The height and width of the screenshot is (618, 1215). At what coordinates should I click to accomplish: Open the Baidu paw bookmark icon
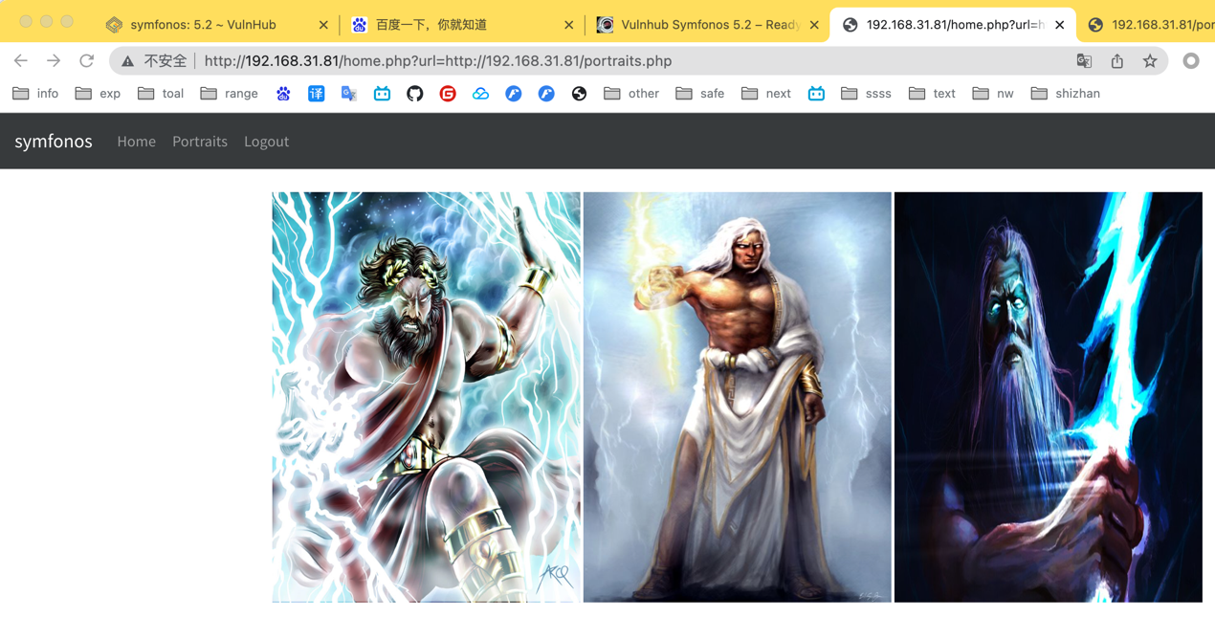(x=283, y=94)
